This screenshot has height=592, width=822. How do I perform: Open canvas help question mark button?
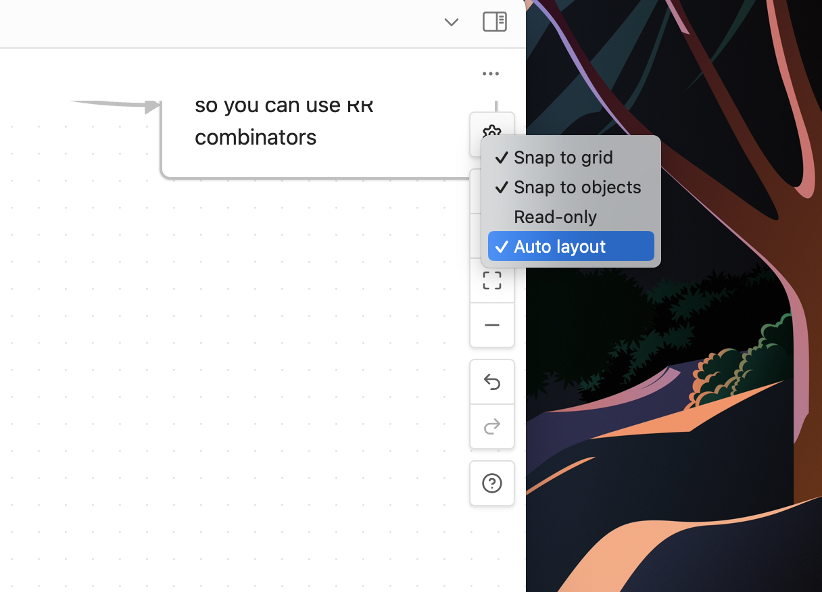click(x=492, y=483)
